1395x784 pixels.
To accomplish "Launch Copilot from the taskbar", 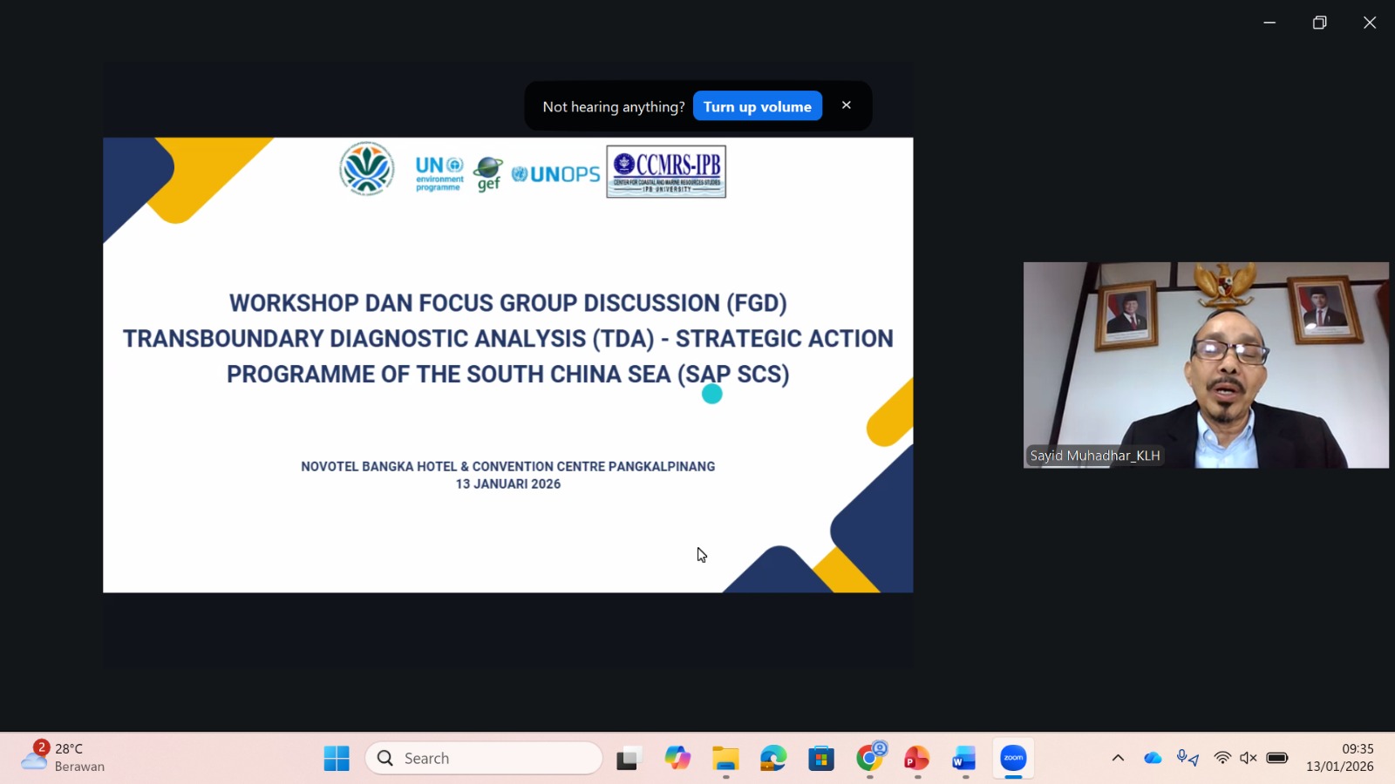I will 677,759.
